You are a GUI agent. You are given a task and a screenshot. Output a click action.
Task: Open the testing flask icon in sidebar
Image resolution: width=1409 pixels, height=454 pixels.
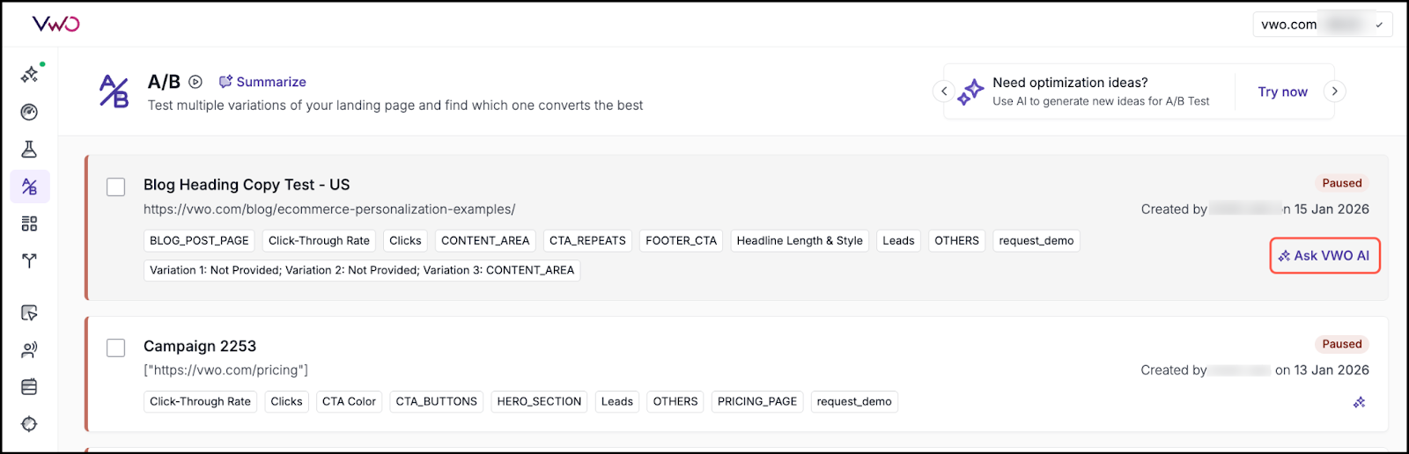pos(29,150)
